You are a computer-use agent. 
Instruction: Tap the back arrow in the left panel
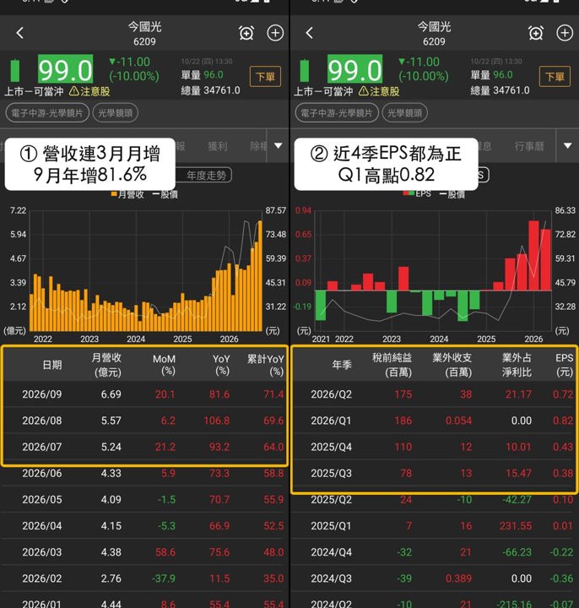[x=20, y=33]
